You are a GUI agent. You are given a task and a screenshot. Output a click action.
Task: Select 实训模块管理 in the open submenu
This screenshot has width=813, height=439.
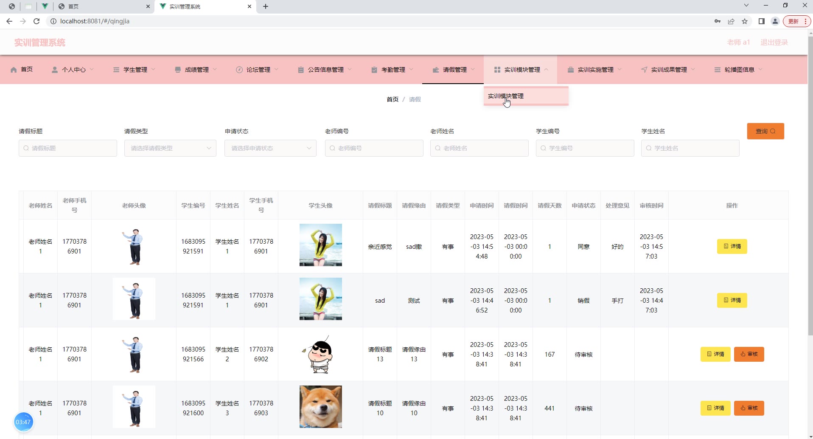(506, 96)
